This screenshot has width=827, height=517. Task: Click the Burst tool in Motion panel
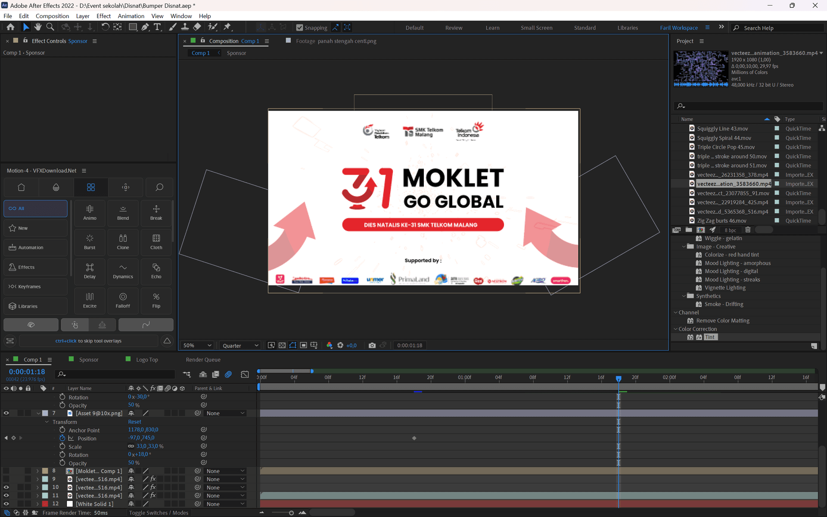pyautogui.click(x=90, y=242)
